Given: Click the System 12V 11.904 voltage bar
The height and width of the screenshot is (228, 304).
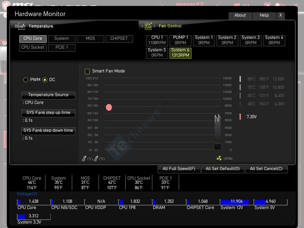Looking at the screenshot, I should pos(237,202).
